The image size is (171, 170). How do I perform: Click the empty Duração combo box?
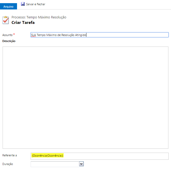pyautogui.click(x=55, y=164)
